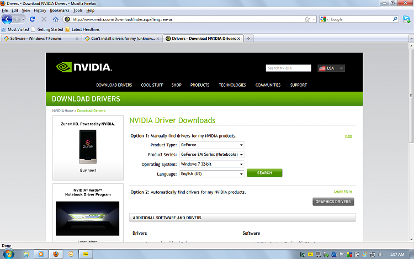Open the History menu
The image size is (414, 259).
pyautogui.click(x=40, y=10)
